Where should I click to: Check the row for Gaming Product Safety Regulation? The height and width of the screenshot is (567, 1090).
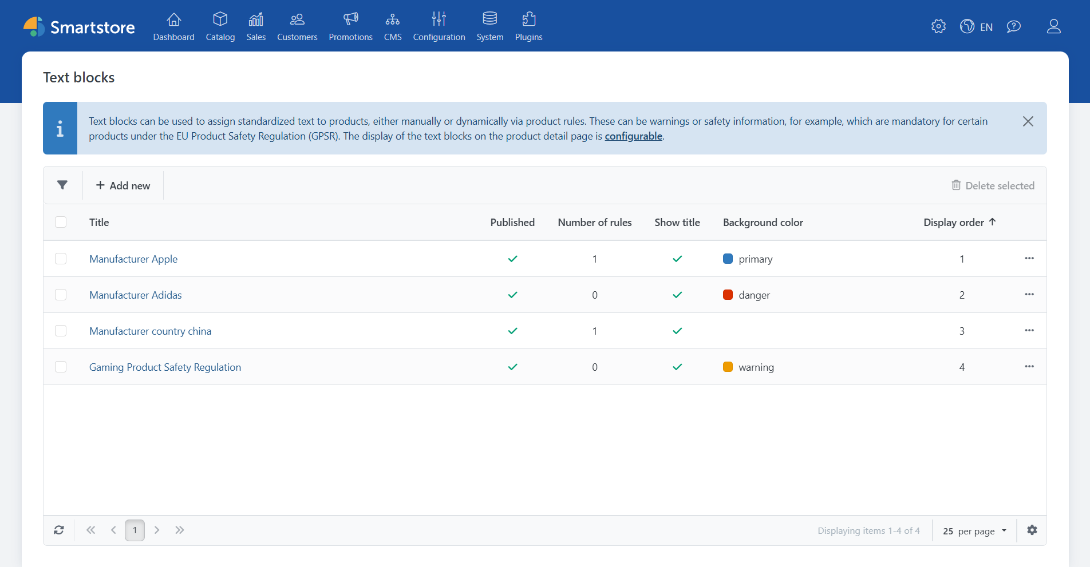tap(61, 367)
